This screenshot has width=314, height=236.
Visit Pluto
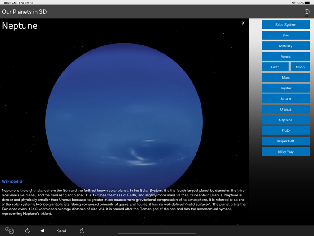tap(286, 131)
